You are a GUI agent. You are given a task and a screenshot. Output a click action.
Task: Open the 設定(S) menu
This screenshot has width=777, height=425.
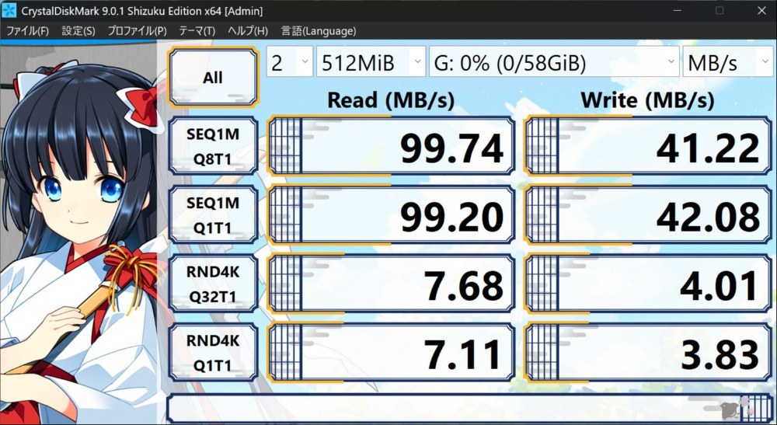pos(78,31)
